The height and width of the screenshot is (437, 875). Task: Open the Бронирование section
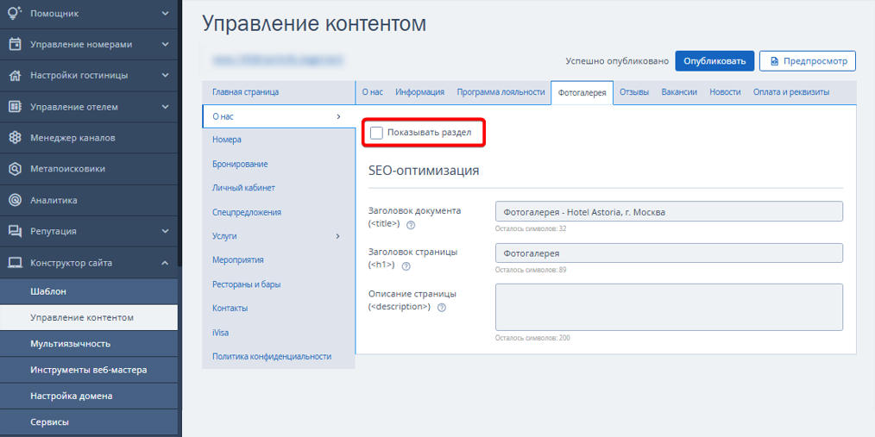[279, 165]
